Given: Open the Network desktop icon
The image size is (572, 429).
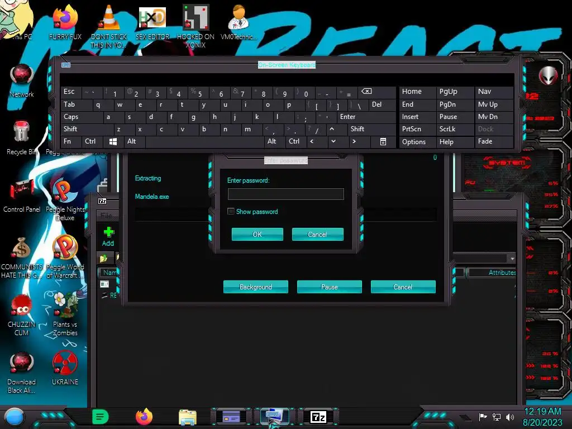Looking at the screenshot, I should (x=22, y=80).
